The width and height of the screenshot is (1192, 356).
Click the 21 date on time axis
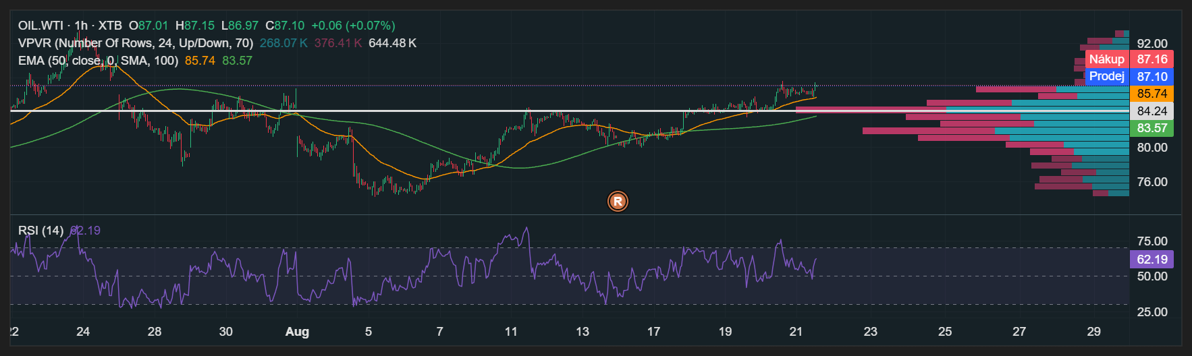796,332
